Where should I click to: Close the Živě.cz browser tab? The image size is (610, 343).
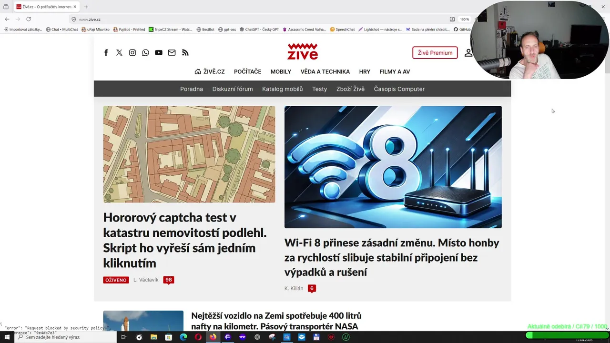pos(75,7)
